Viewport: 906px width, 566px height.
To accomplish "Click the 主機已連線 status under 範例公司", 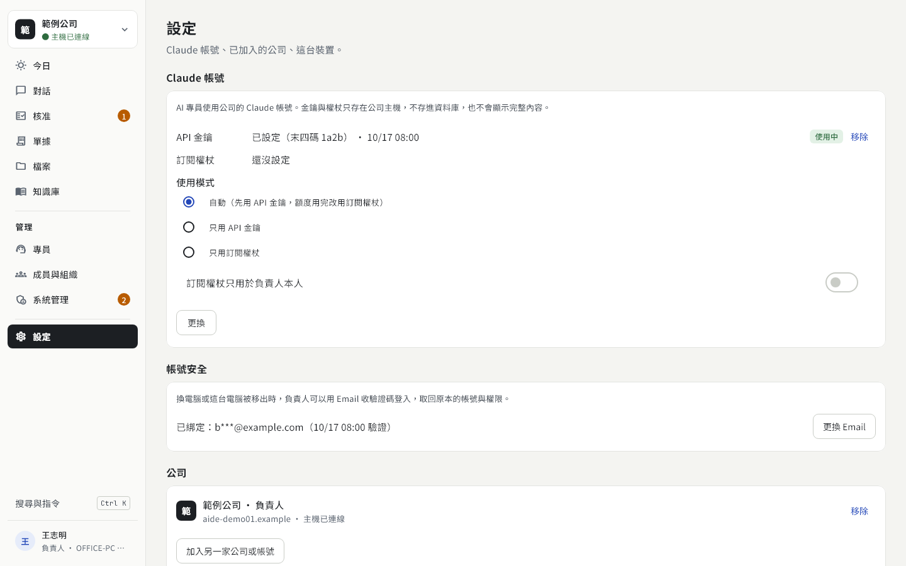I will (x=66, y=37).
